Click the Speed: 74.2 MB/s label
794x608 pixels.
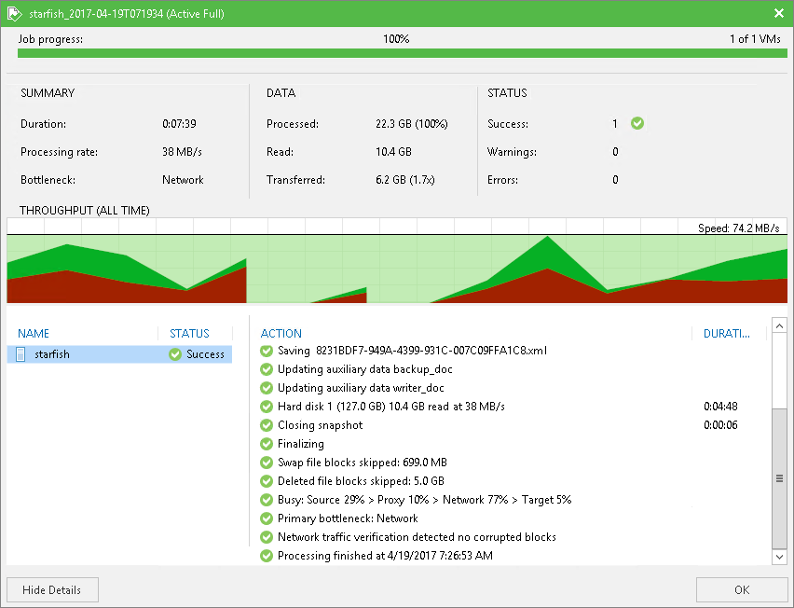coord(738,228)
